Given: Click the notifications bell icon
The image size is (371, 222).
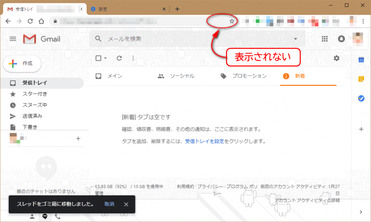Looking at the screenshot, I should pyautogui.click(x=341, y=39).
